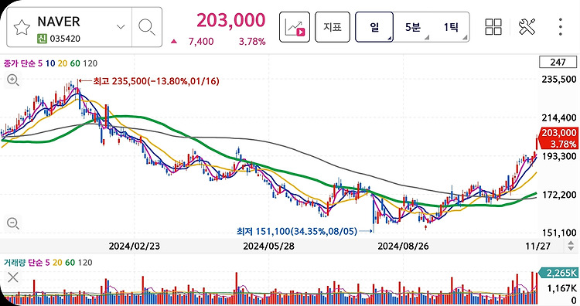The height and width of the screenshot is (306, 580).
Task: Click the 최고 235,500 high marker label
Action: (x=156, y=81)
